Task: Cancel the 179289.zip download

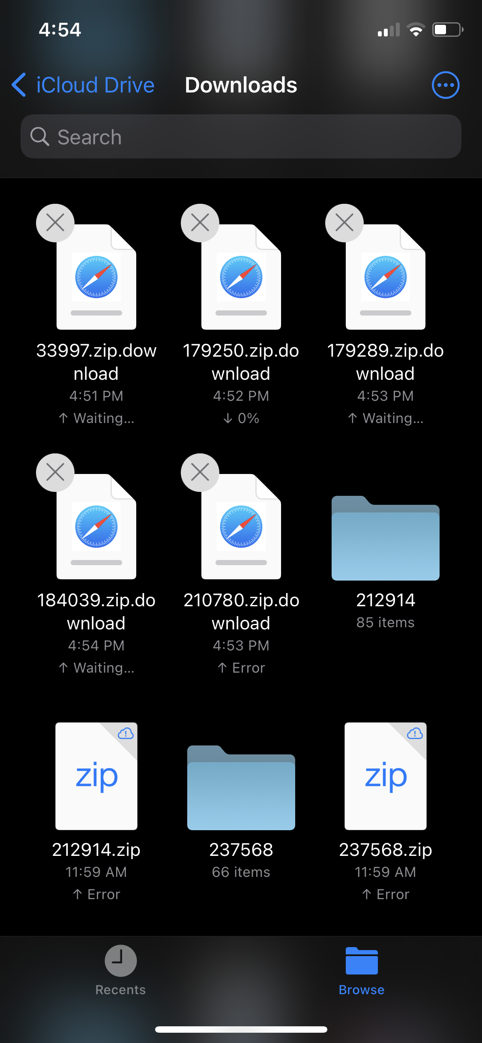Action: coord(344,223)
